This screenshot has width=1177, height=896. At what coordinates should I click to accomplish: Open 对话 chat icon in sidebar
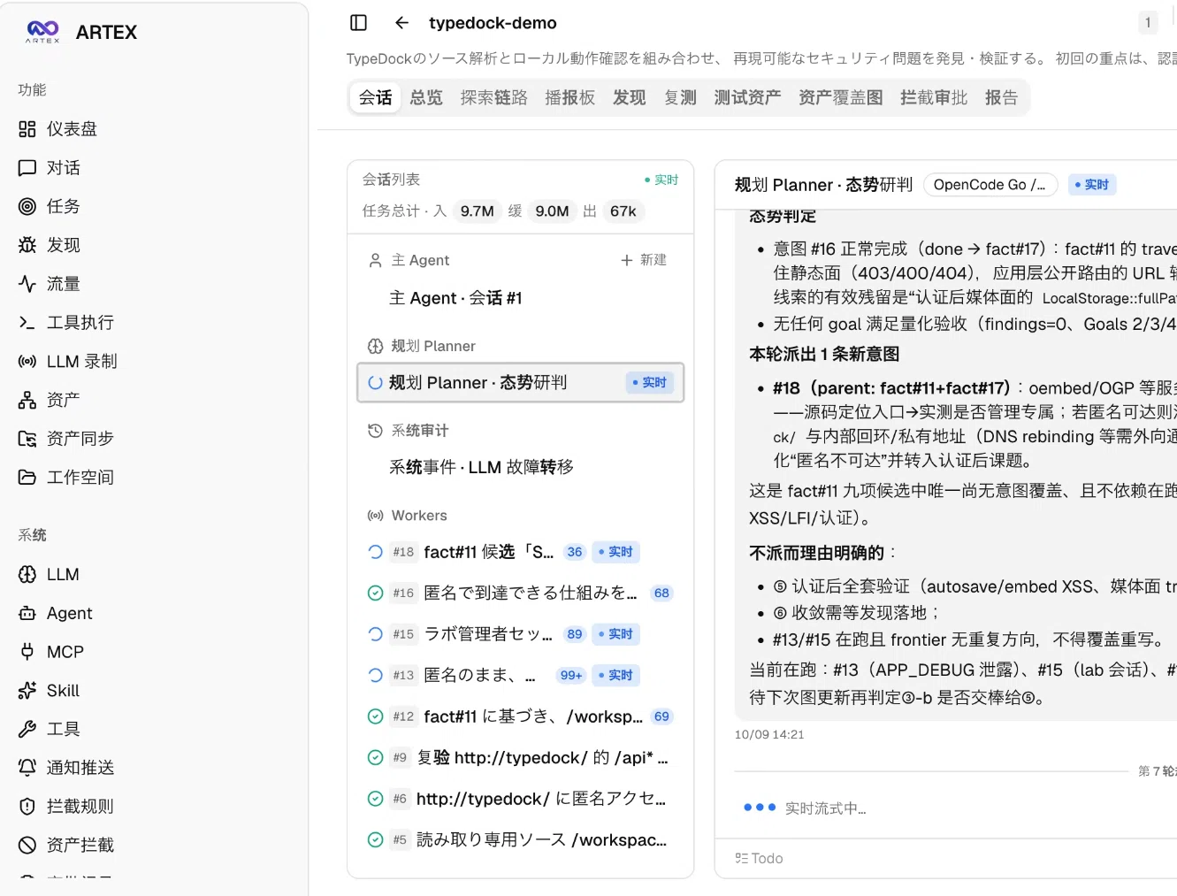[27, 168]
